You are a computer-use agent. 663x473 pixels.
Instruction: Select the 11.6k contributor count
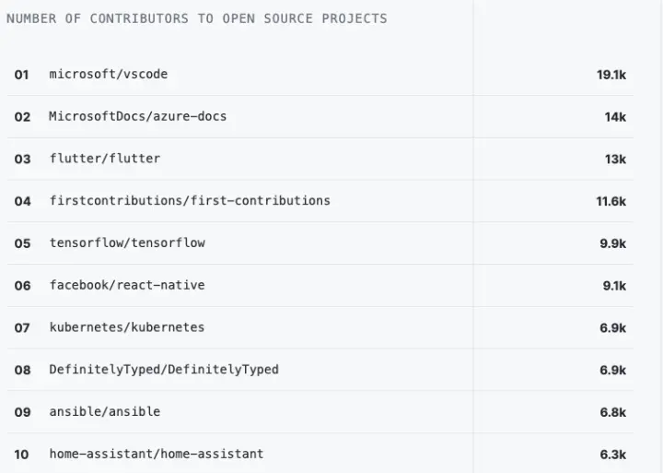point(611,201)
